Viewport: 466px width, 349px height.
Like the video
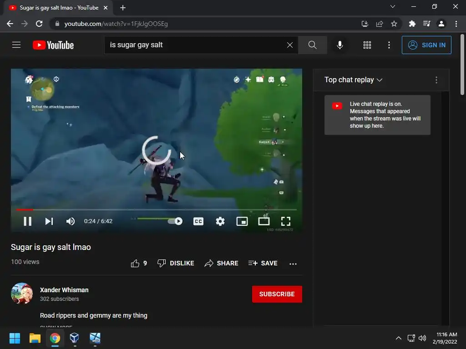138,263
